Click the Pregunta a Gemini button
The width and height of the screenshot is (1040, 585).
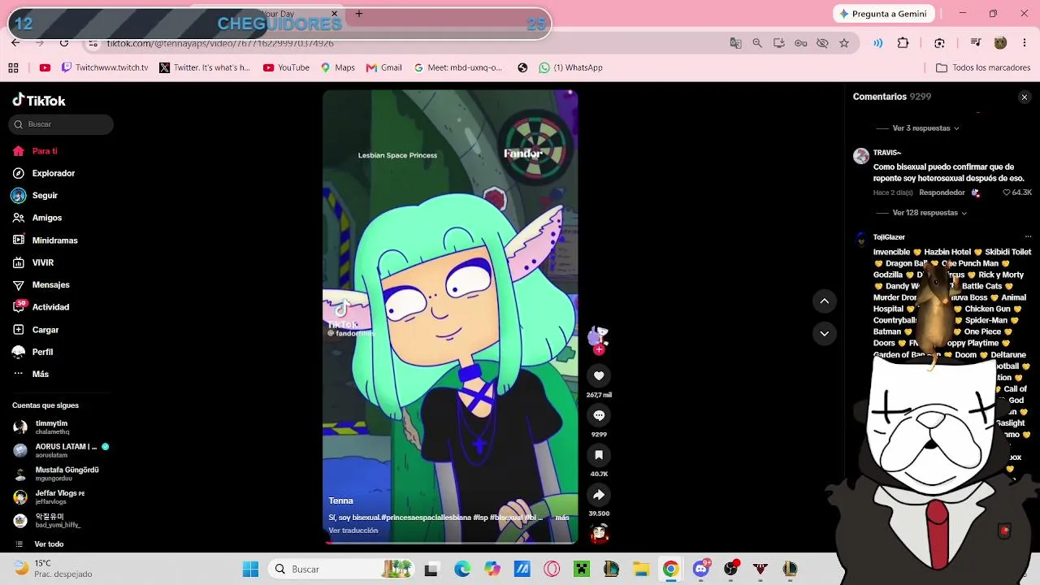pyautogui.click(x=883, y=14)
